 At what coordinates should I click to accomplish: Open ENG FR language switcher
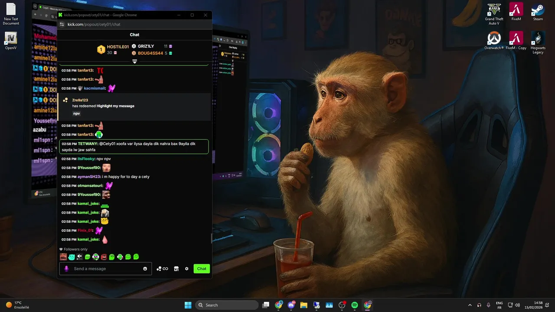(x=499, y=305)
